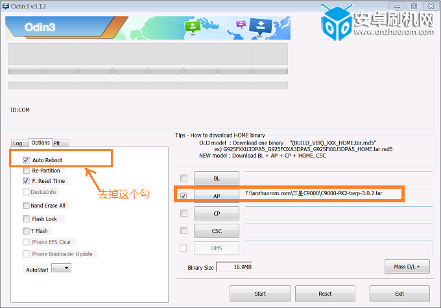Viewport: 441px width, 308px height.
Task: Toggle the F. Reset Time checkbox
Action: (x=26, y=181)
